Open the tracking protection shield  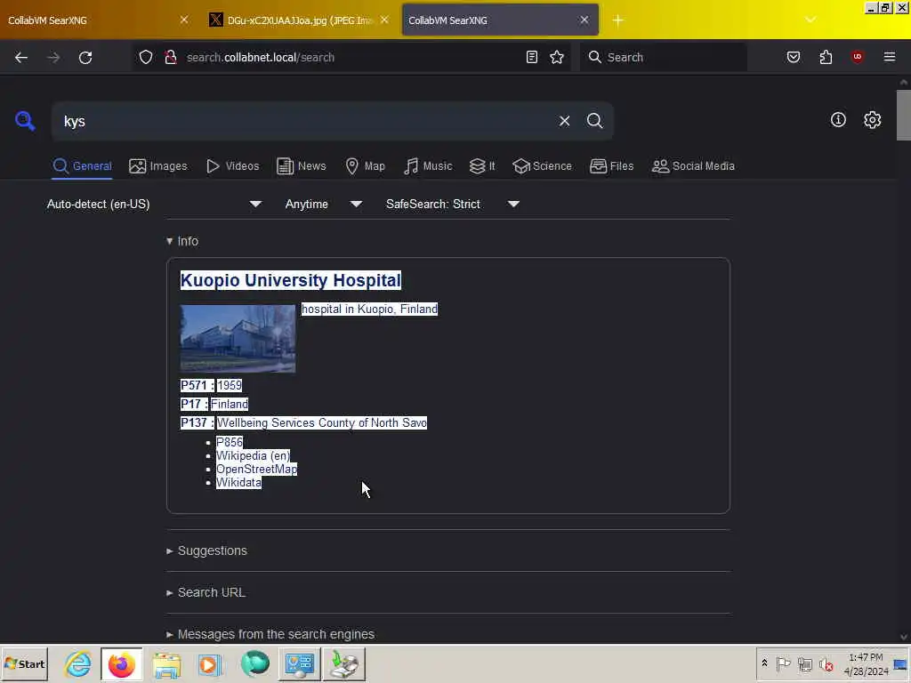pyautogui.click(x=146, y=57)
